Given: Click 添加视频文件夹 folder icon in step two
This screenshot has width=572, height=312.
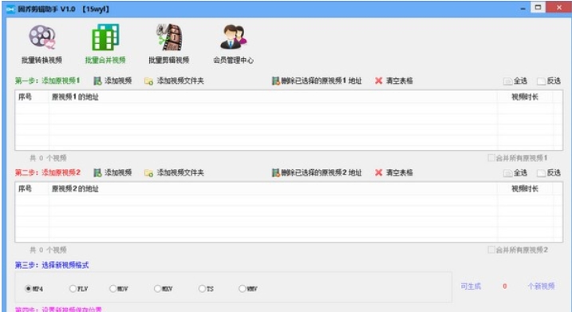Looking at the screenshot, I should [148, 173].
